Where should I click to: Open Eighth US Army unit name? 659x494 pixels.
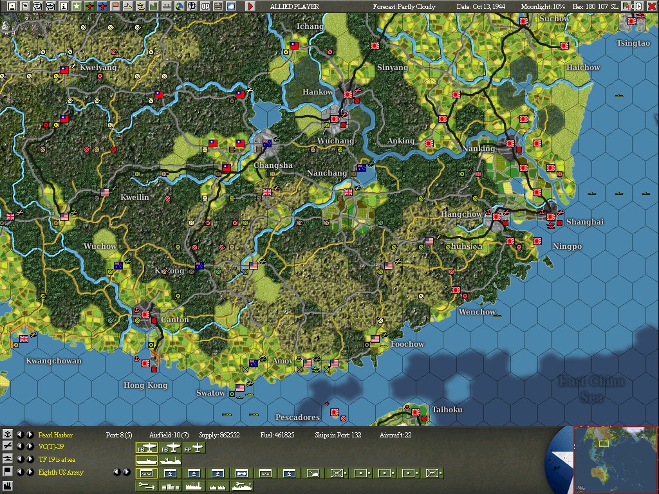[61, 472]
